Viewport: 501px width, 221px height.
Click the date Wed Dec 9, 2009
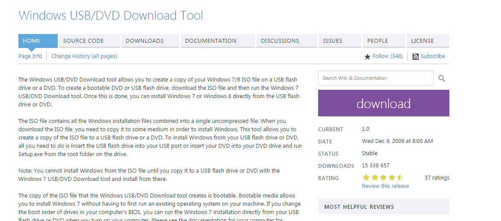[x=397, y=141]
